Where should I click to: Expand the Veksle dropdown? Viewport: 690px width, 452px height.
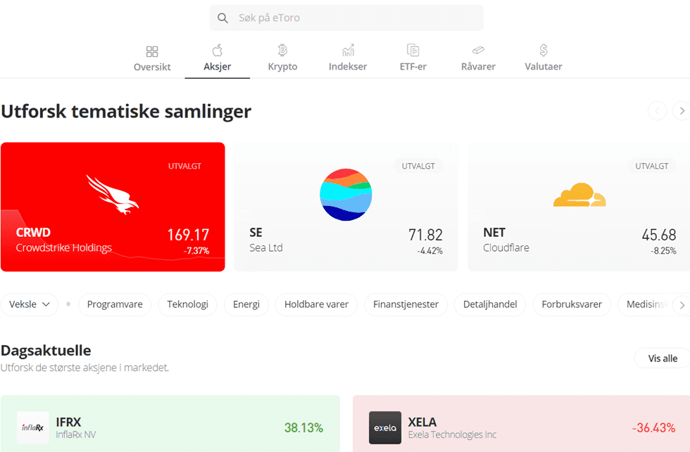pos(30,304)
